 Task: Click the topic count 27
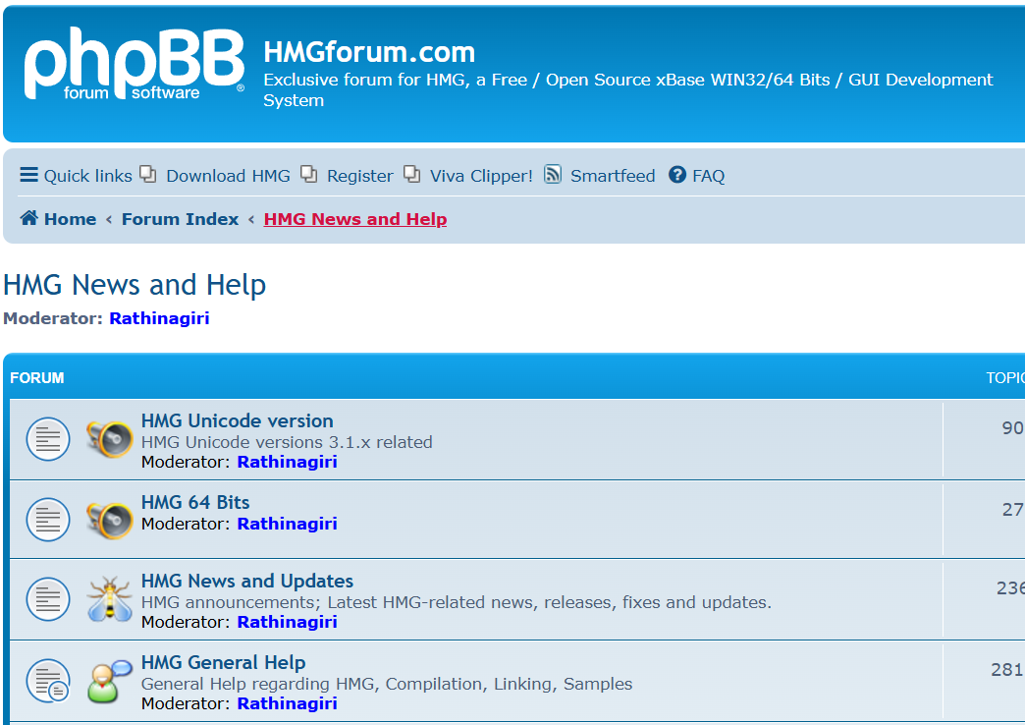pyautogui.click(x=1012, y=510)
